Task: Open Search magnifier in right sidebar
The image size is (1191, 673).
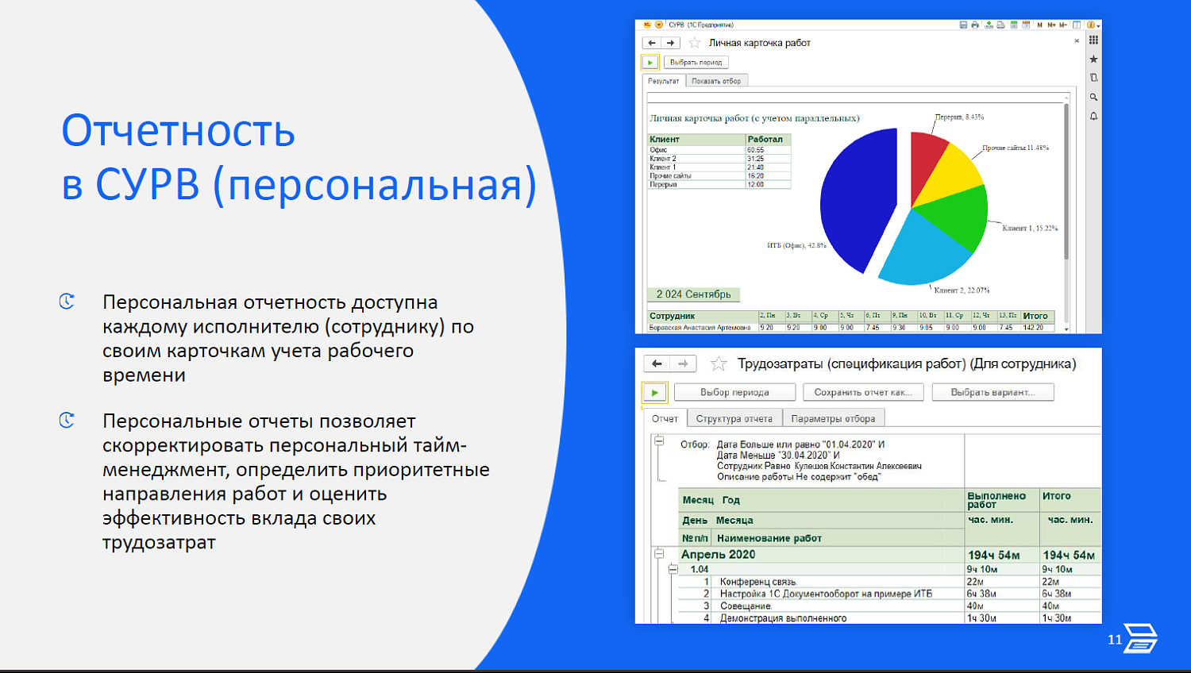Action: tap(1093, 97)
